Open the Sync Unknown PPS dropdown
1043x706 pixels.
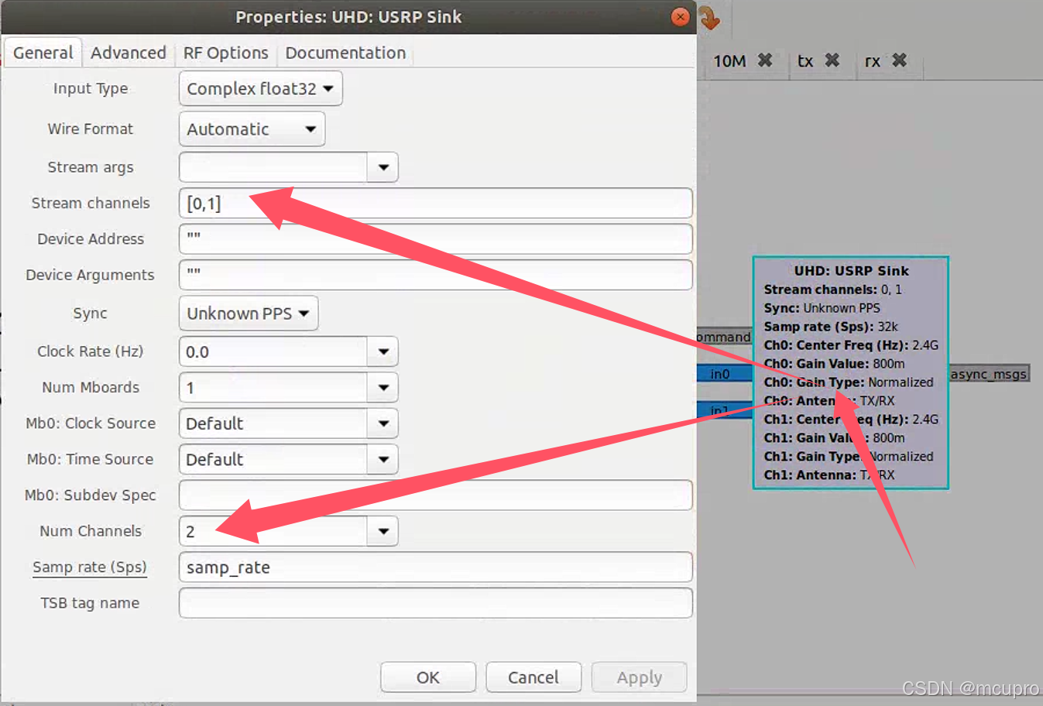(x=249, y=313)
